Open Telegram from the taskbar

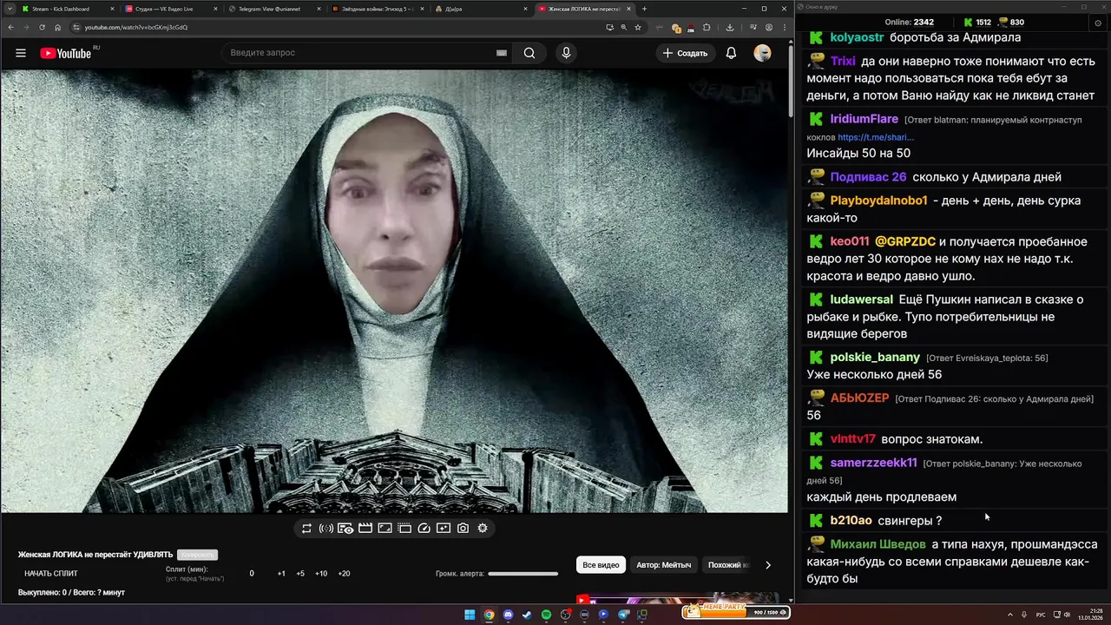pos(623,615)
